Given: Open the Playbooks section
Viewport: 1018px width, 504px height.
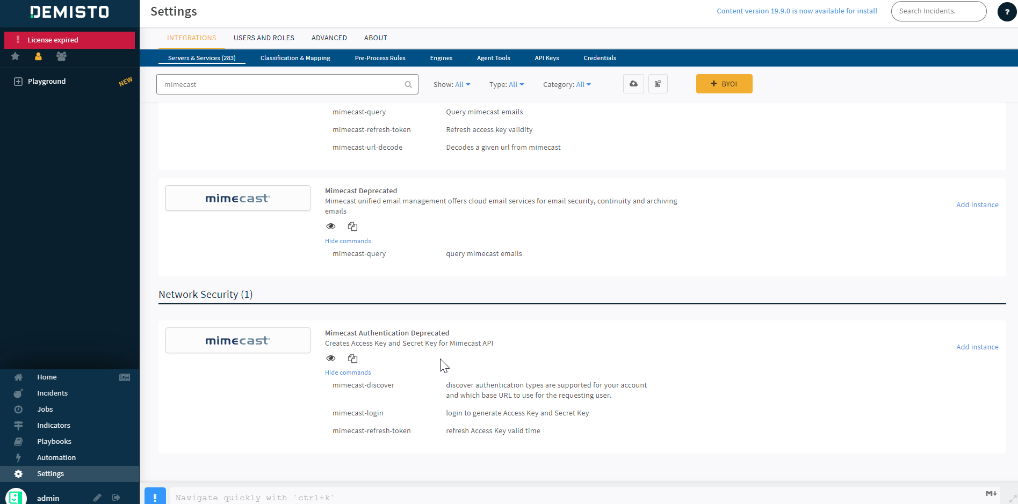Looking at the screenshot, I should coord(54,441).
